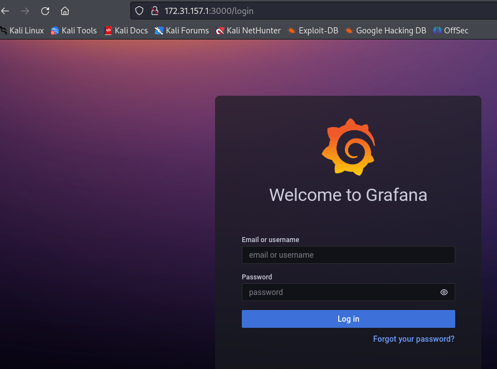This screenshot has height=369, width=497.
Task: Open the Google Hacking DB bookmark
Action: (x=386, y=31)
